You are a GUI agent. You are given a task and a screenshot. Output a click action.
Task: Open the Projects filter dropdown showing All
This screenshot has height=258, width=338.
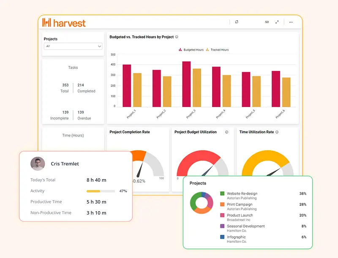[73, 46]
